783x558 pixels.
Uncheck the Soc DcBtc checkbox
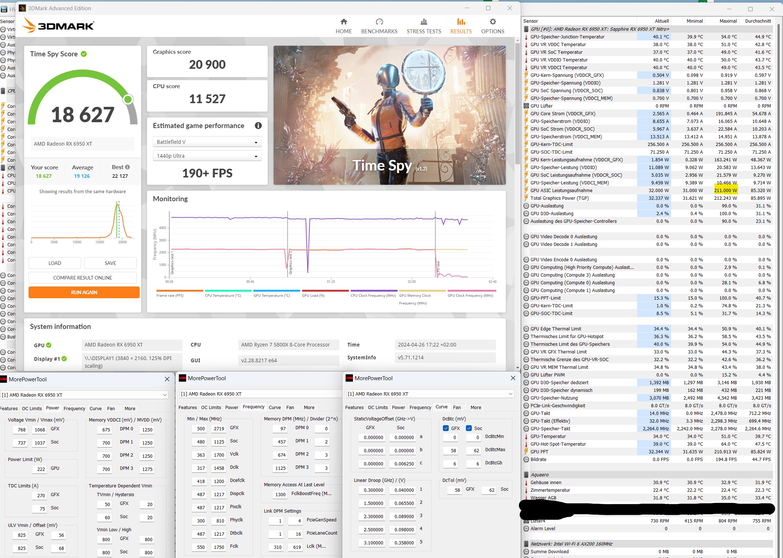tap(469, 428)
